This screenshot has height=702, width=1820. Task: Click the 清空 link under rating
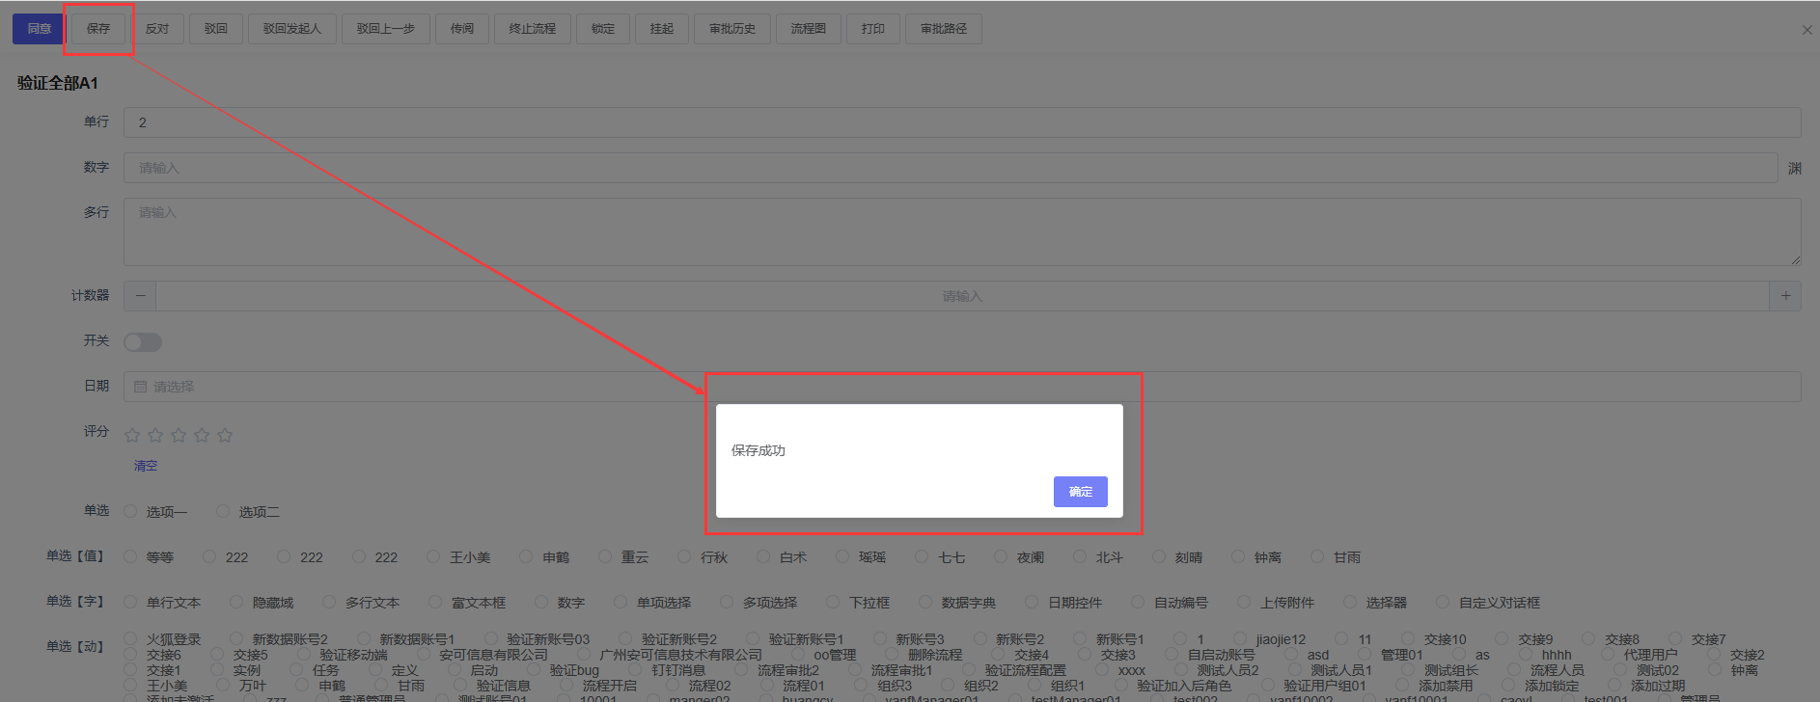pos(146,466)
